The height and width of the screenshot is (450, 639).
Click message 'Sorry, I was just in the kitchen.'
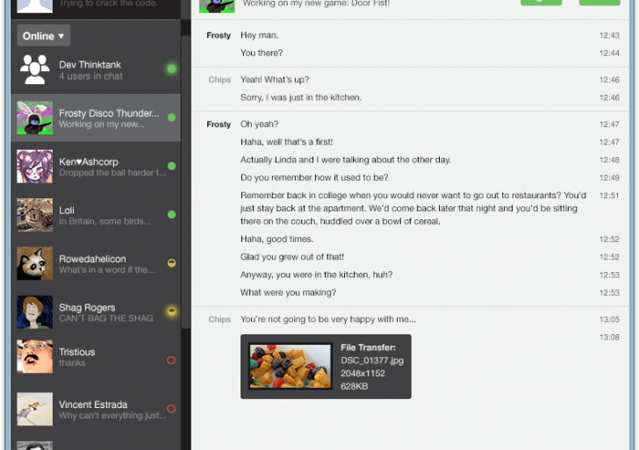tap(301, 97)
